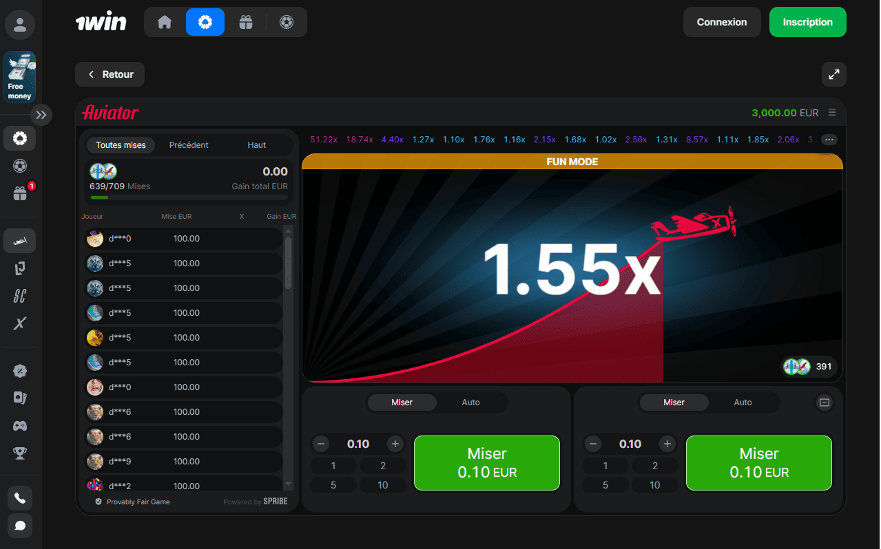Viewport: 881px width, 549px height.
Task: Click the 51.22x history multiplier
Action: (324, 140)
